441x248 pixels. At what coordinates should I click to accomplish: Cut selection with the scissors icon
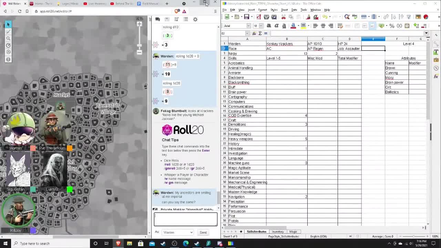click(x=284, y=17)
